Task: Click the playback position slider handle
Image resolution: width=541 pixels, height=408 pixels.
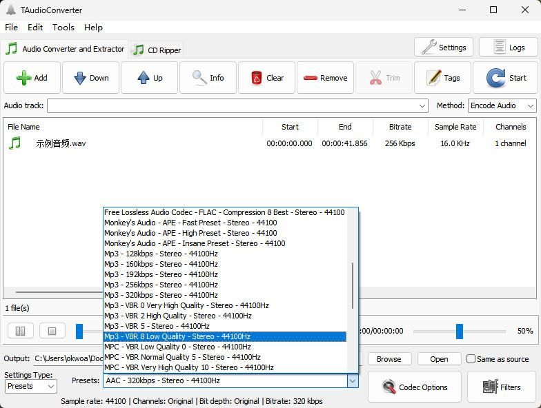Action: (x=79, y=331)
